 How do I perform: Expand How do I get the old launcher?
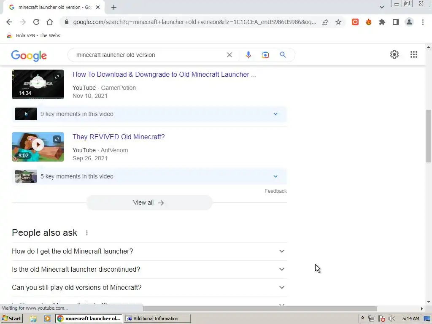[x=149, y=251]
